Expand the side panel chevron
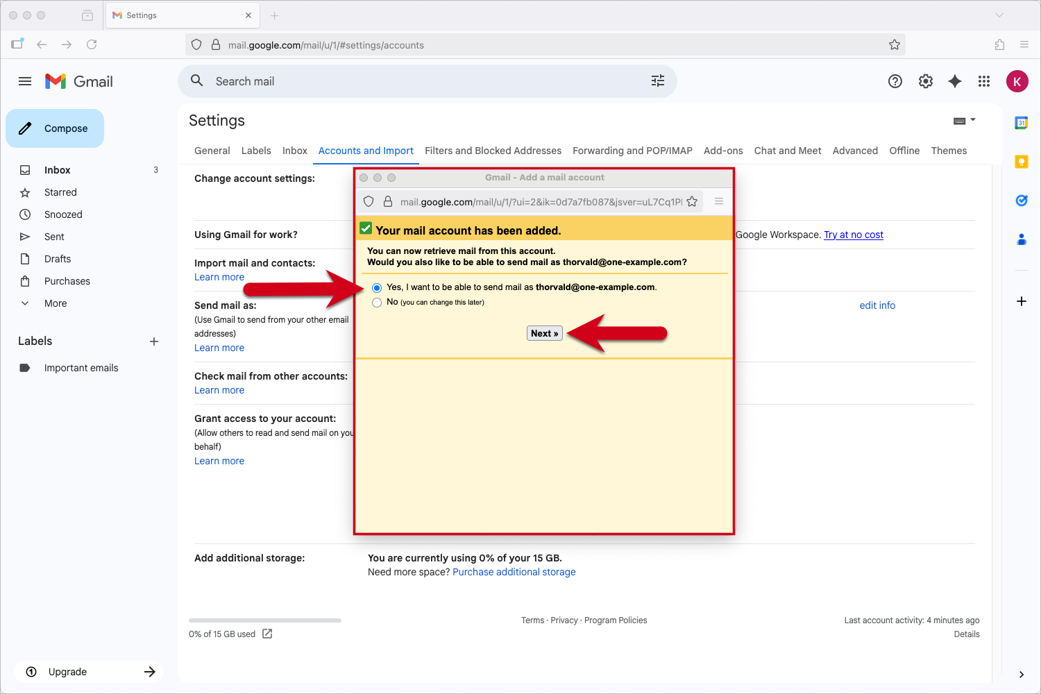This screenshot has height=694, width=1041. pyautogui.click(x=1022, y=675)
